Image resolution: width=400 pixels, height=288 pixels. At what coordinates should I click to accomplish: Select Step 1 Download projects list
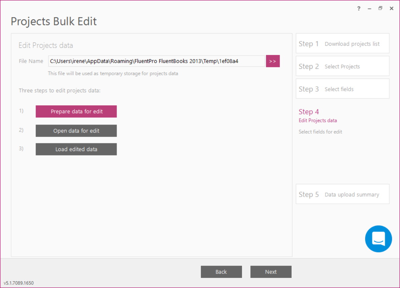(342, 43)
